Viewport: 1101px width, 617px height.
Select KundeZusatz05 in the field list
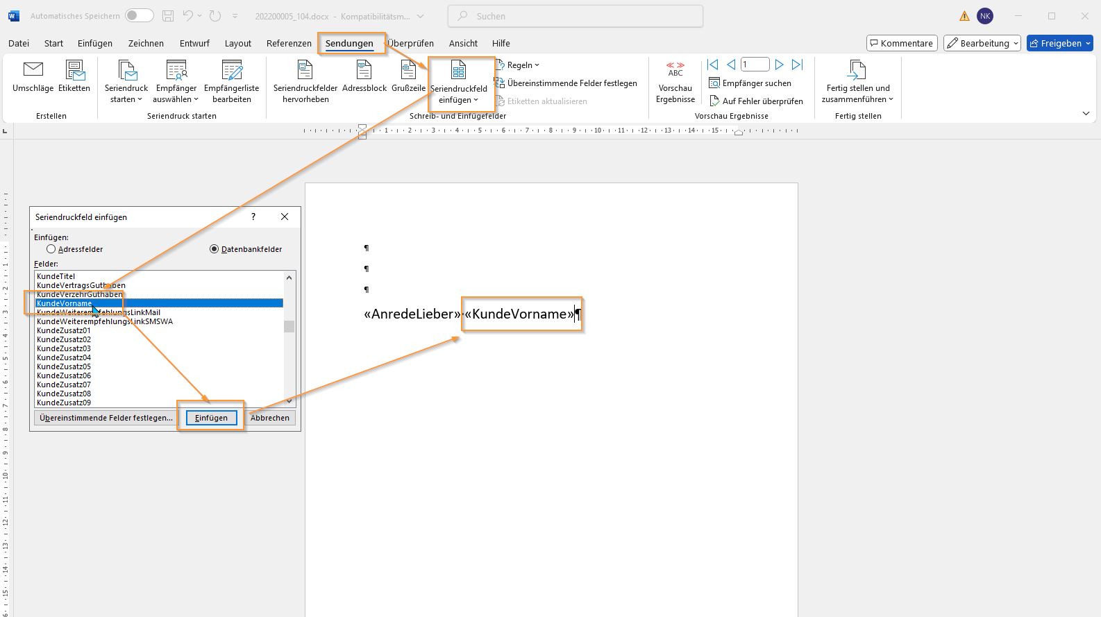tap(64, 366)
